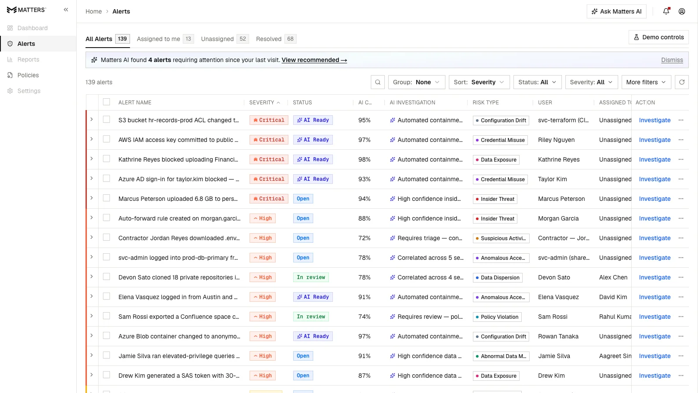Open row menu for Marcus Peterson alert
The image size is (698, 393).
681,199
